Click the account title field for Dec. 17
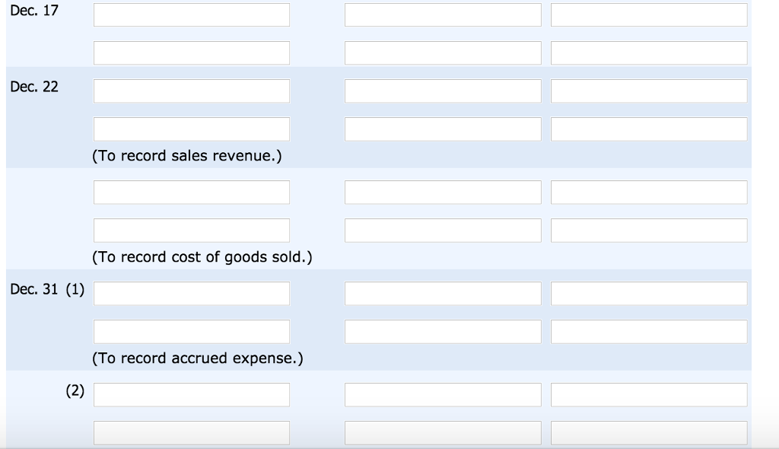This screenshot has width=779, height=449. tap(191, 14)
